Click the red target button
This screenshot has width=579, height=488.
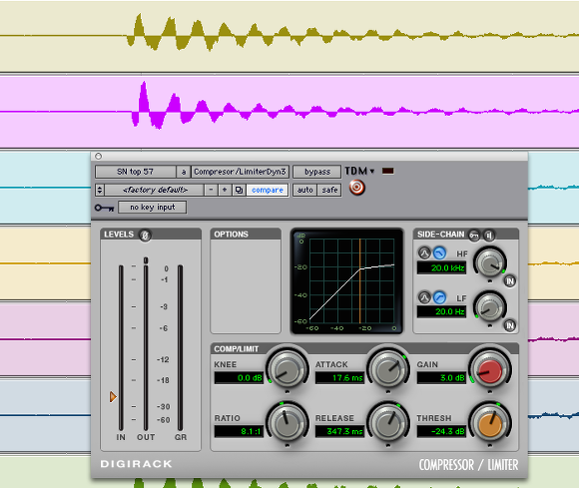(x=356, y=188)
